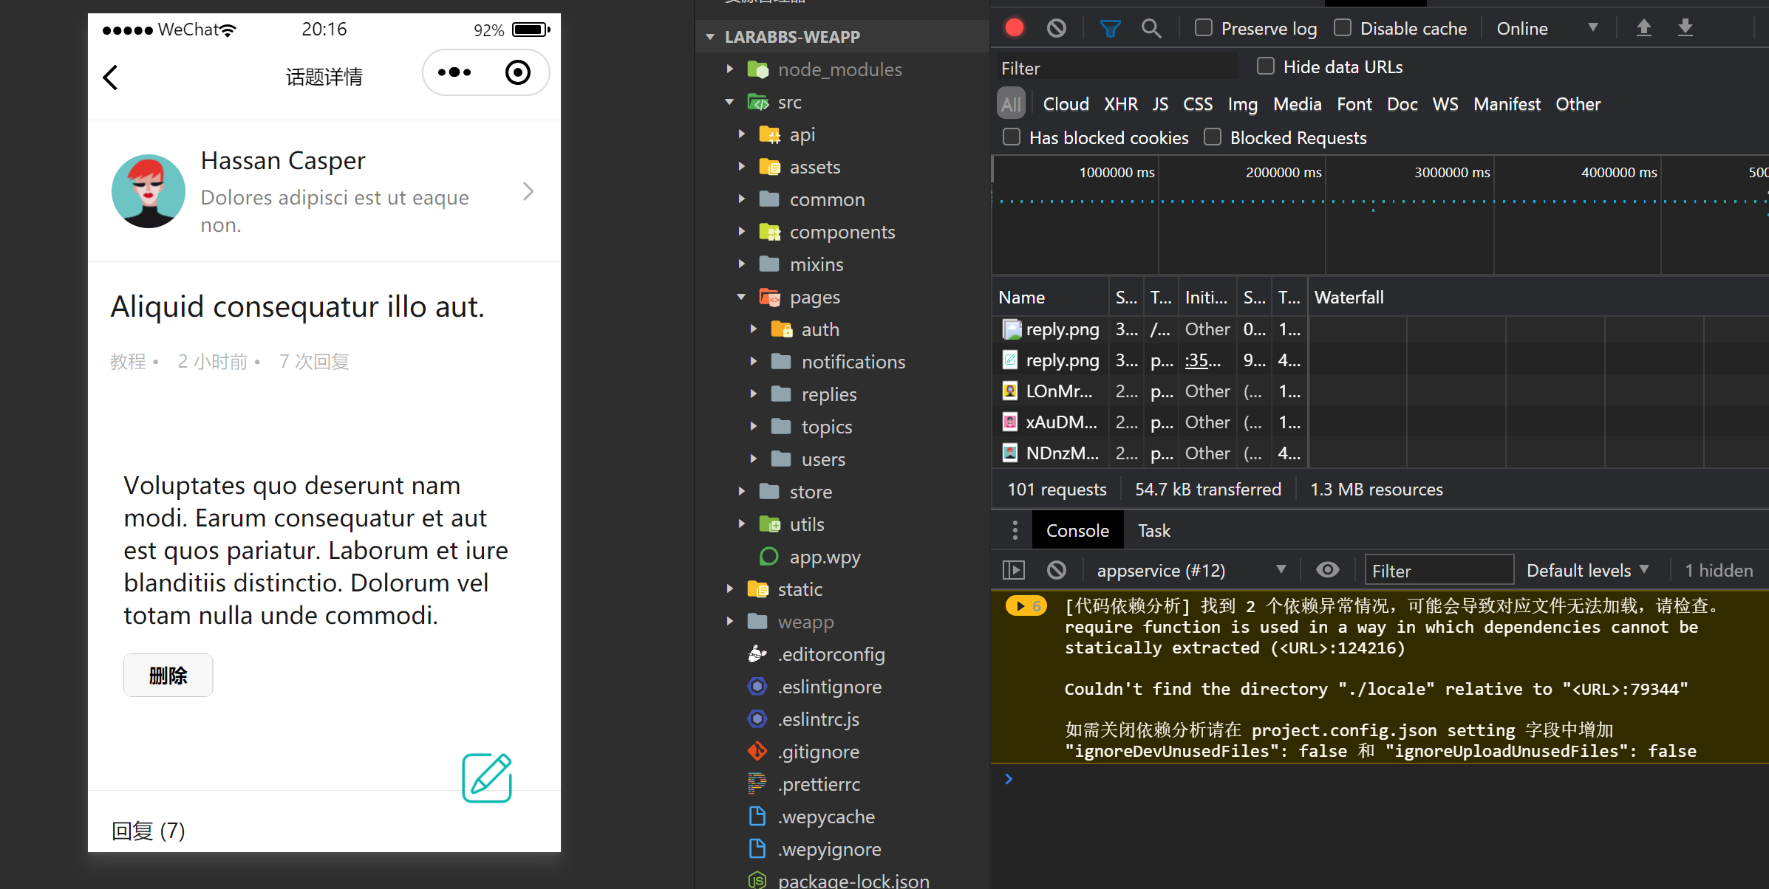Image resolution: width=1769 pixels, height=889 pixels.
Task: Filter requests by XHR
Action: [1120, 104]
